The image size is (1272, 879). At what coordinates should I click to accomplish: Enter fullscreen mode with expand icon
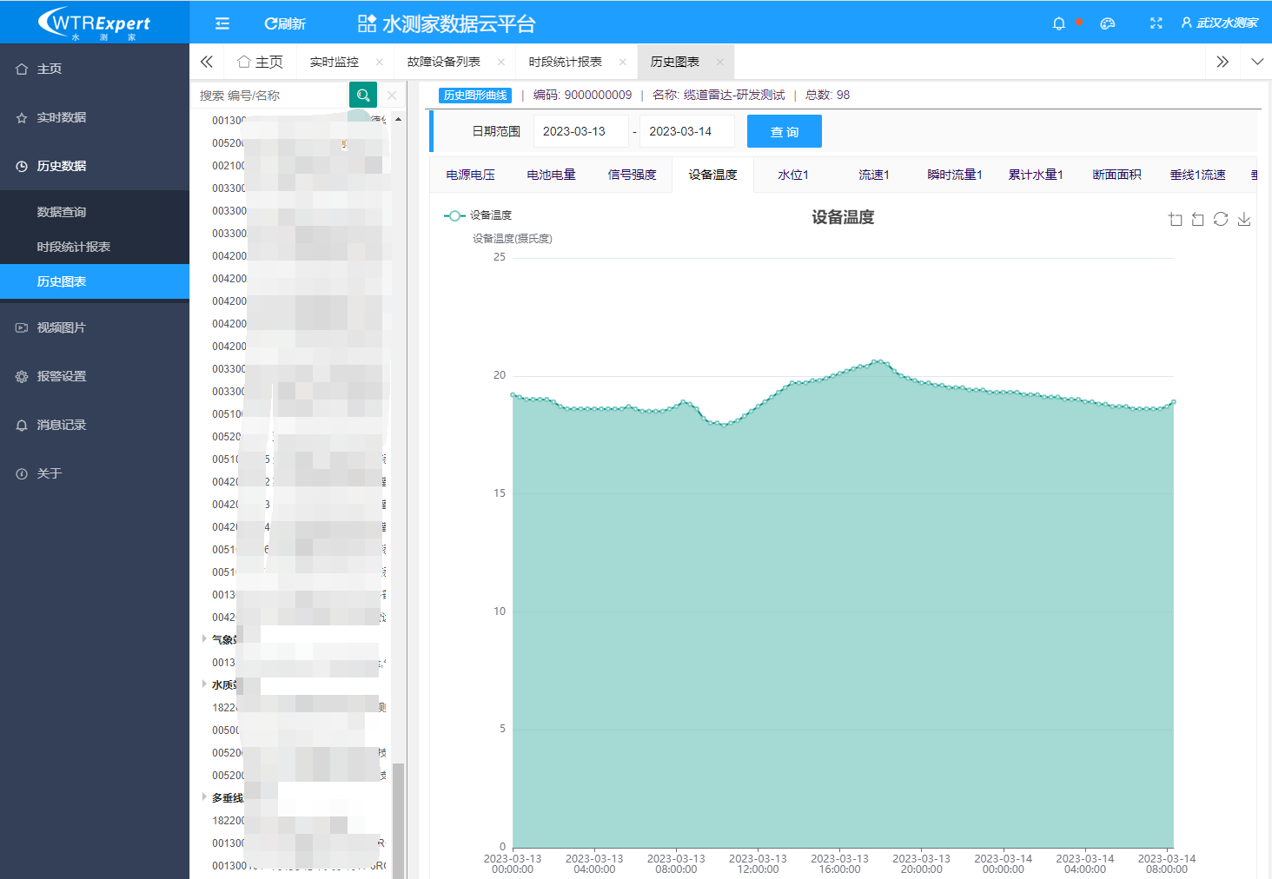(x=1156, y=23)
